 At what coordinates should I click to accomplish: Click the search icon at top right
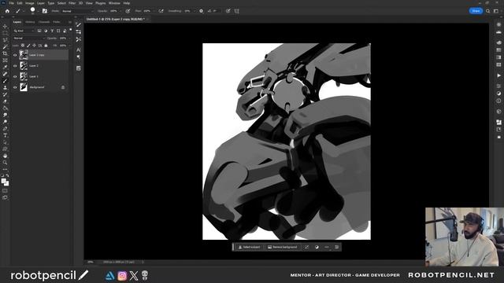click(x=487, y=11)
